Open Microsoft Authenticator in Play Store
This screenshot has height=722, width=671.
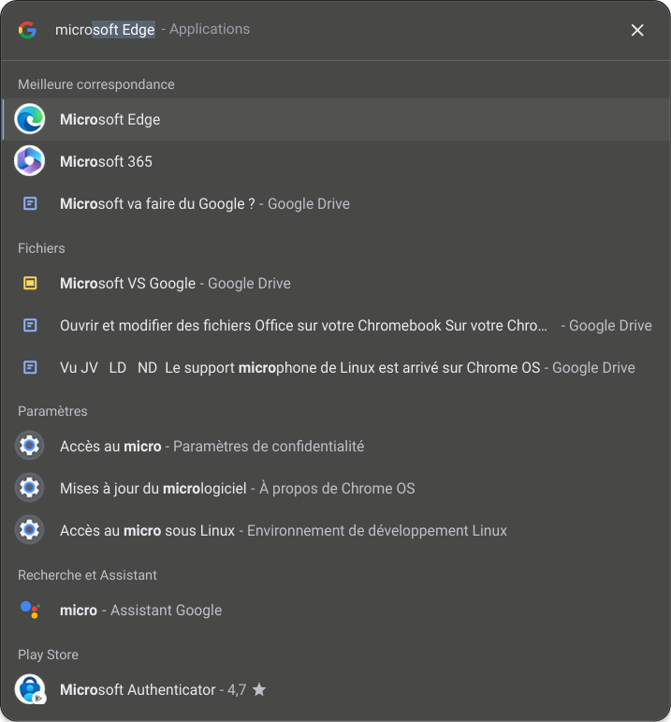335,689
